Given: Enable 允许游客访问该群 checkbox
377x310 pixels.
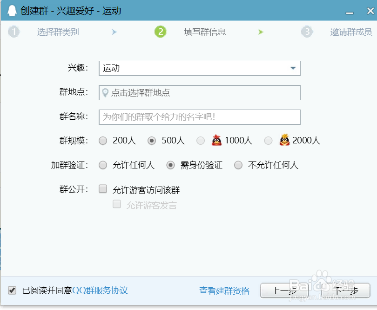Looking at the screenshot, I should click(x=103, y=189).
